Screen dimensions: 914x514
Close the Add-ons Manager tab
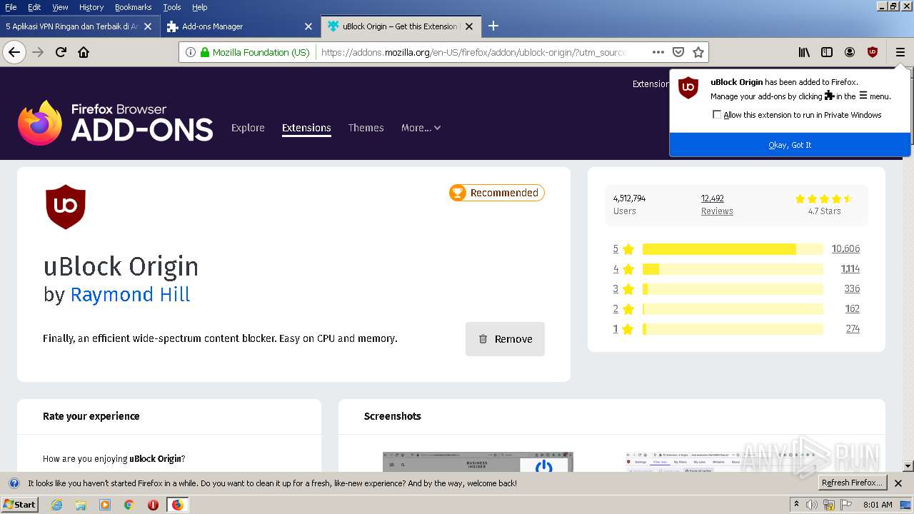308,26
